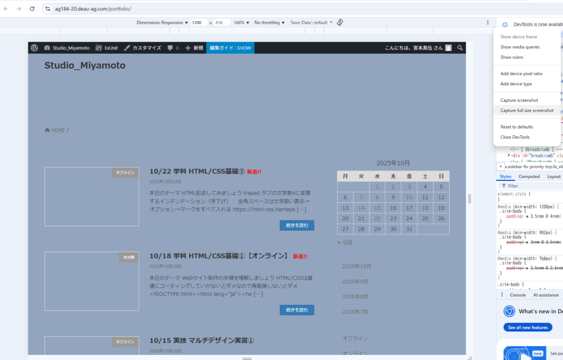The image size is (563, 360).
Task: Click the rotate device icon
Action: pyautogui.click(x=340, y=23)
